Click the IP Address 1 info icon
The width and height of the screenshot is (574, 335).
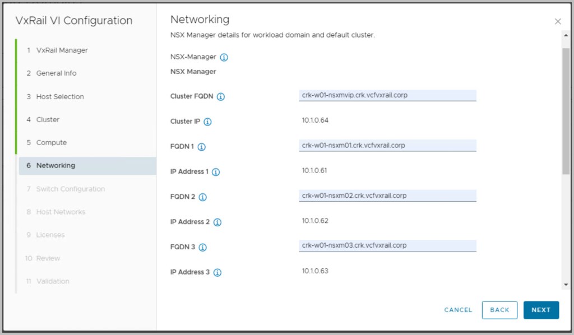click(x=216, y=172)
